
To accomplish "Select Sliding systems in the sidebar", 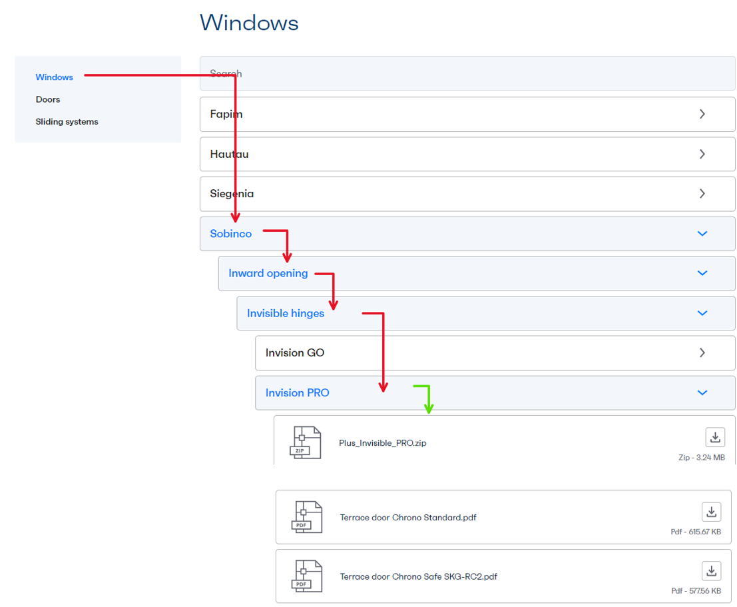I will [x=67, y=121].
